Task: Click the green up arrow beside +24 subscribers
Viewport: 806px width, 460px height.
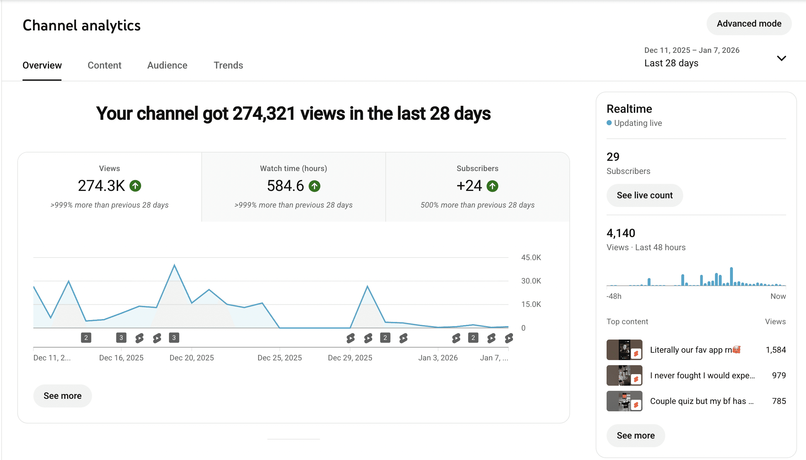Action: pyautogui.click(x=492, y=186)
